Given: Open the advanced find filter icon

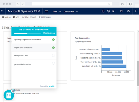Looking at the screenshot, I should click(121, 11).
